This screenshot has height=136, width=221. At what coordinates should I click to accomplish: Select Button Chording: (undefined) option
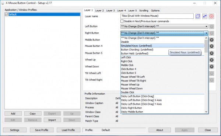pyautogui.click(x=162, y=49)
